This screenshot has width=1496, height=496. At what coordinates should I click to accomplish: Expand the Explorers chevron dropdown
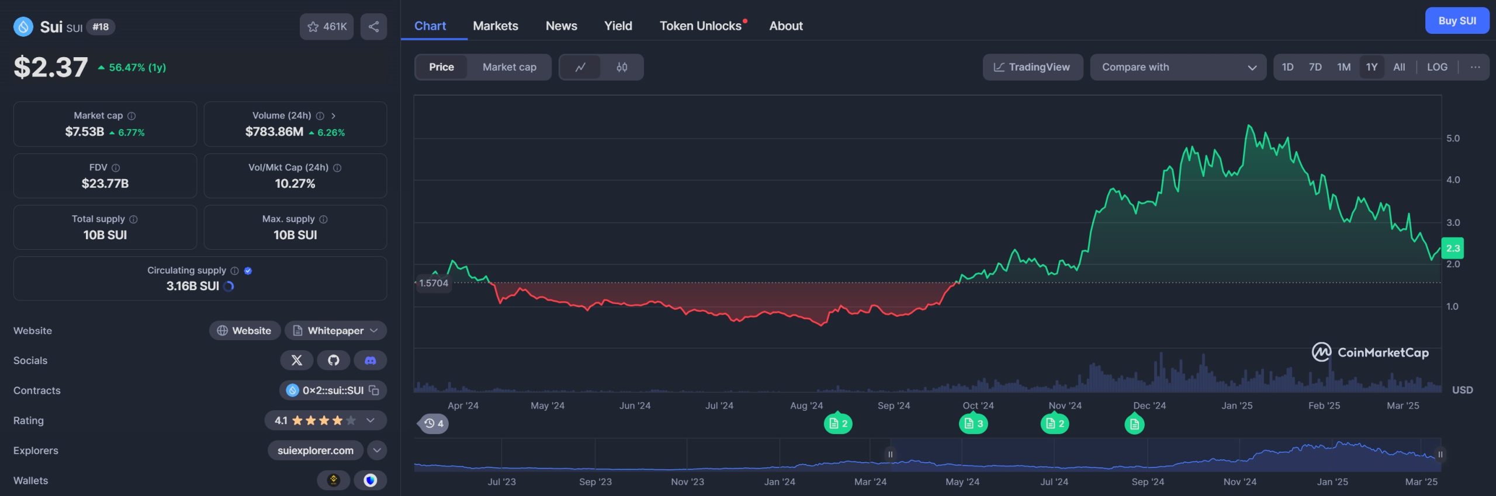pos(377,450)
